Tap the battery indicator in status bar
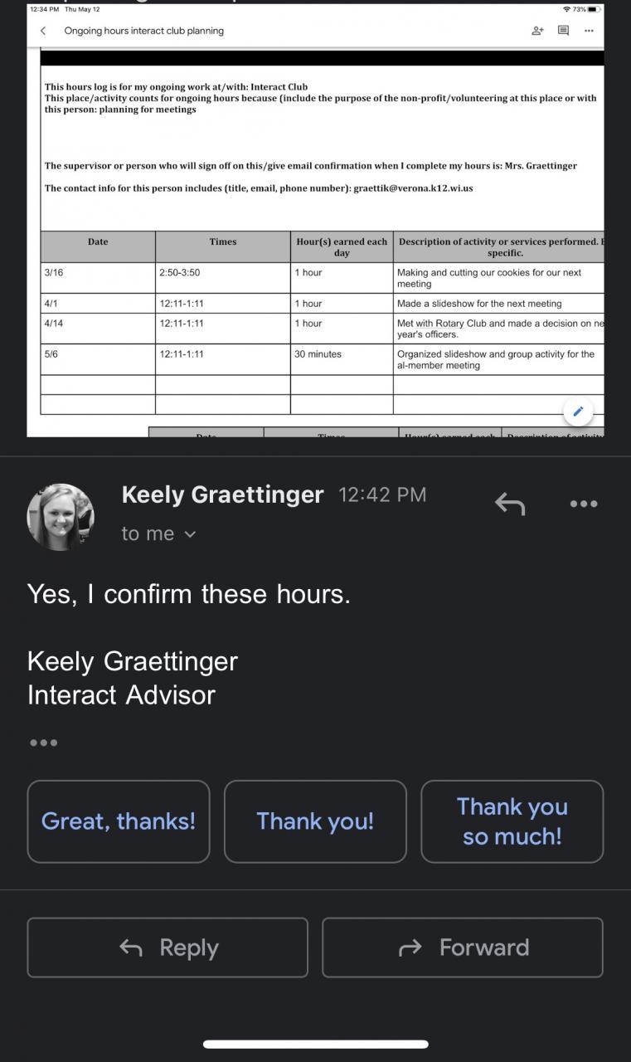 pos(592,9)
